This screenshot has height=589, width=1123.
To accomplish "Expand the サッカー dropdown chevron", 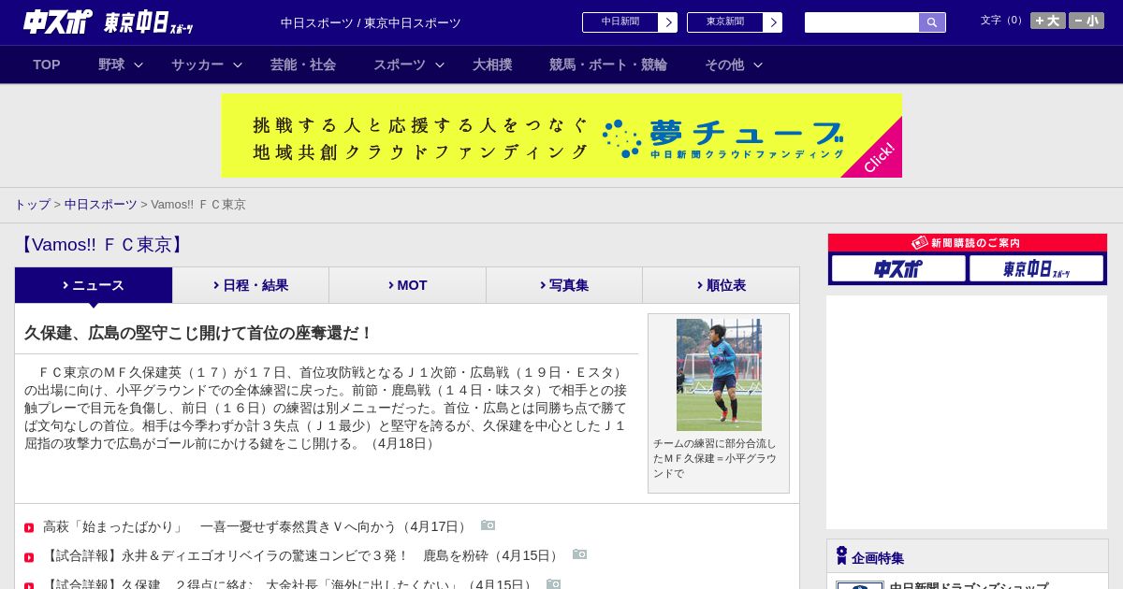I will (238, 65).
